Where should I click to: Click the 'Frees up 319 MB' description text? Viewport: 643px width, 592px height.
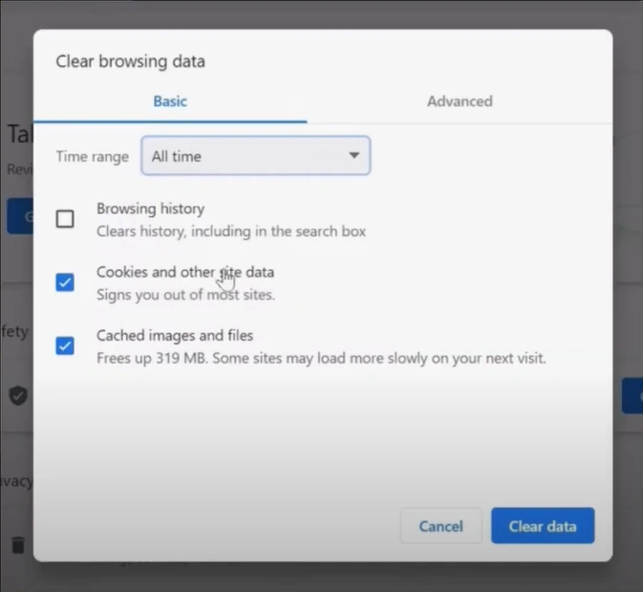coord(321,359)
